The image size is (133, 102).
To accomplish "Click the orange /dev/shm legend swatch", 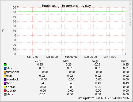I will [5, 72].
